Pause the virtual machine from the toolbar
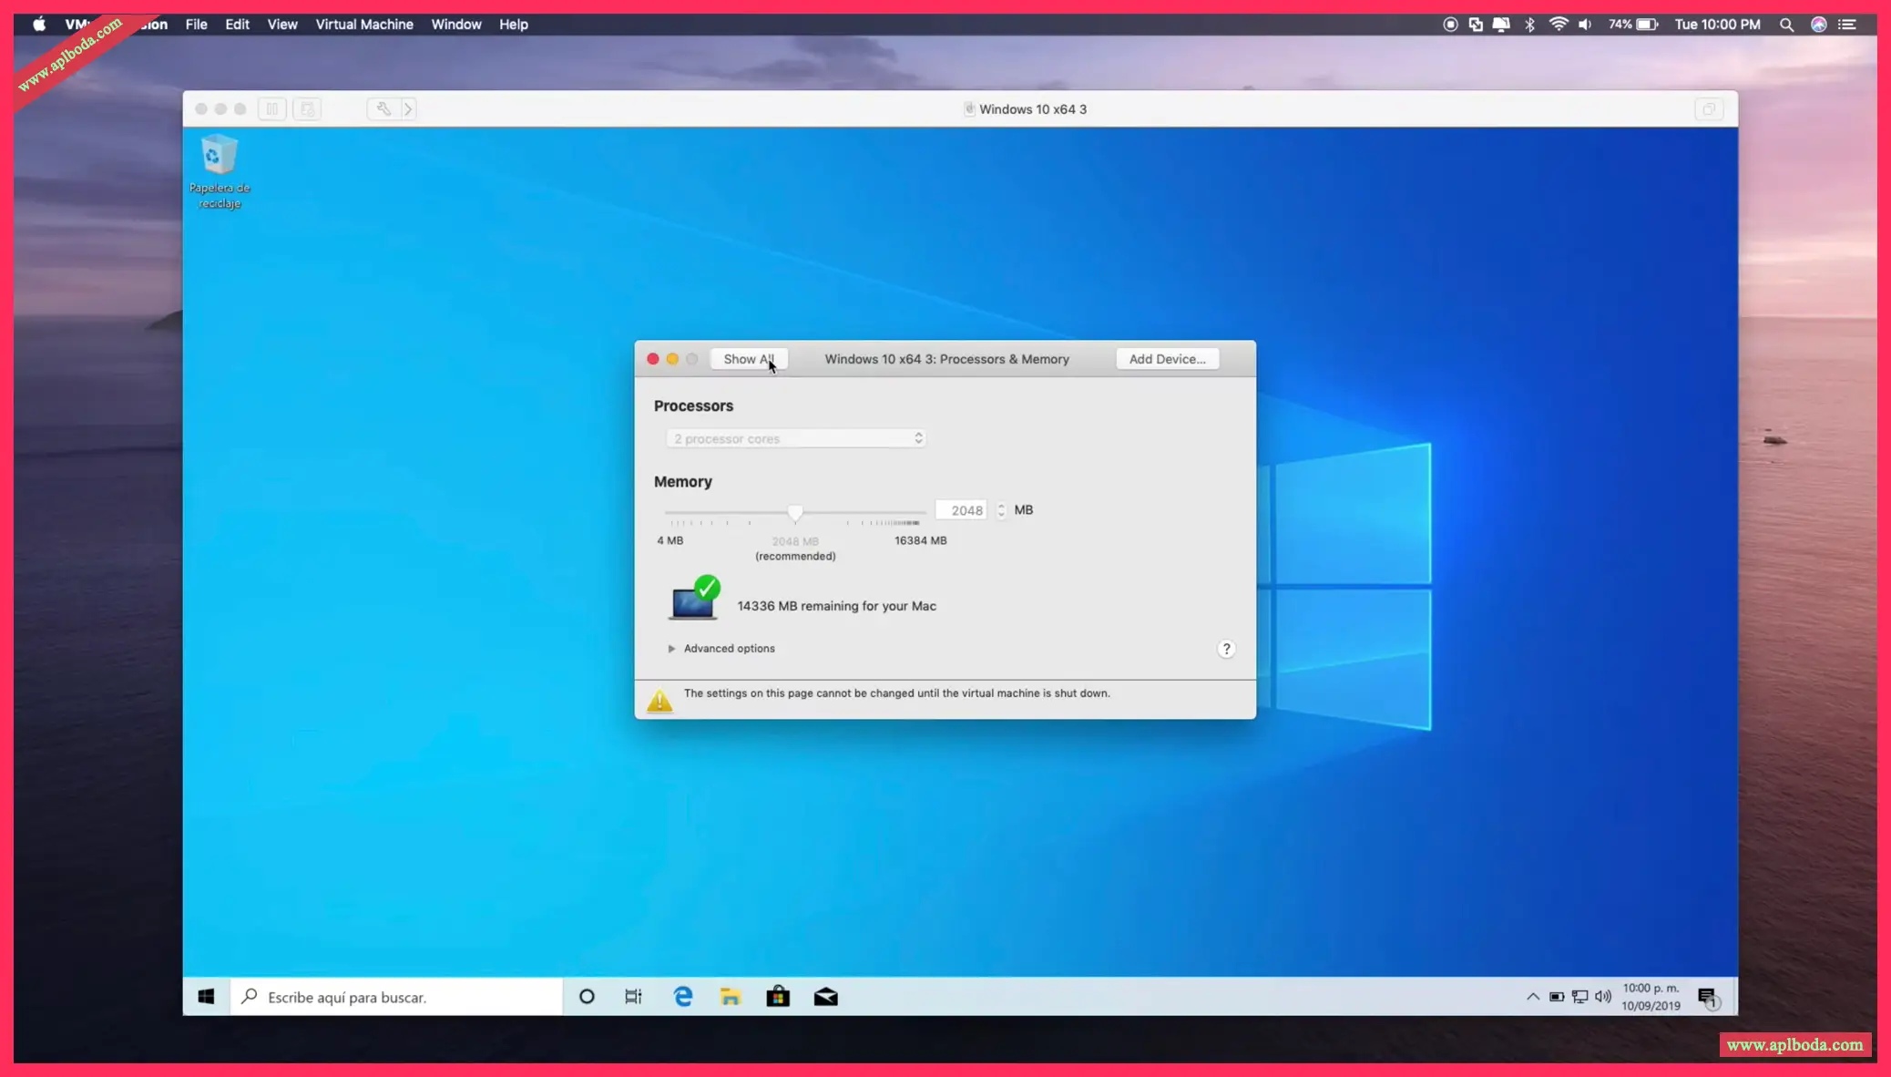1891x1077 pixels. [271, 109]
